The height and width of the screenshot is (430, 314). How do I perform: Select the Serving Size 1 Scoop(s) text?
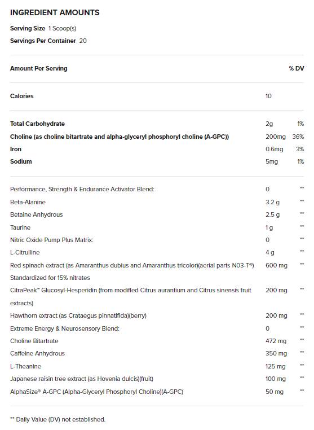click(43, 28)
